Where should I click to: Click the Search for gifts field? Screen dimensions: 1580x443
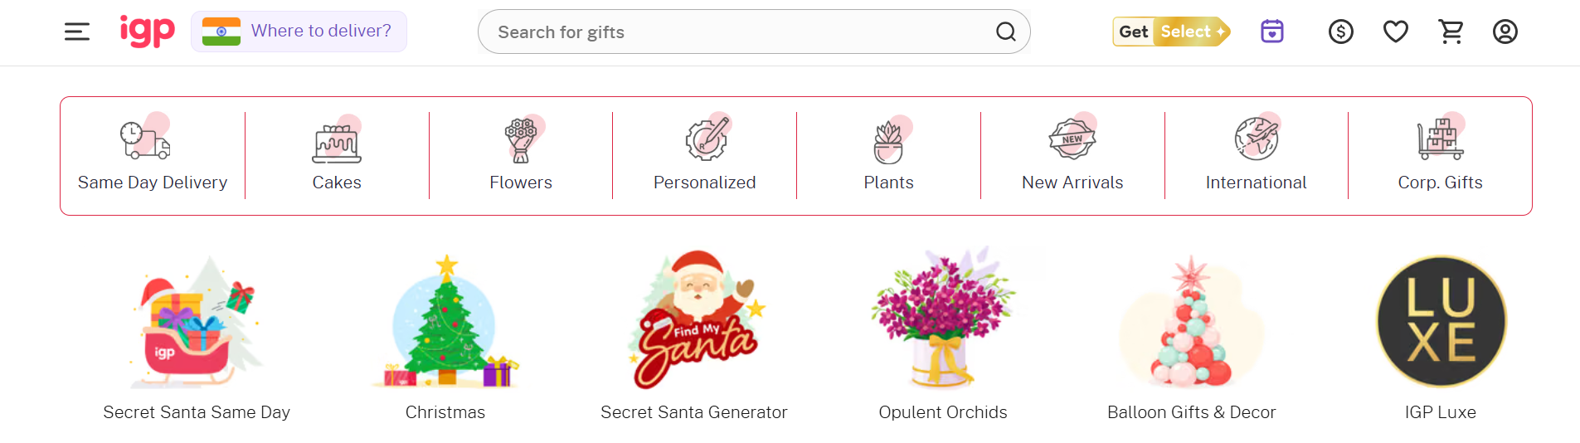(x=754, y=32)
